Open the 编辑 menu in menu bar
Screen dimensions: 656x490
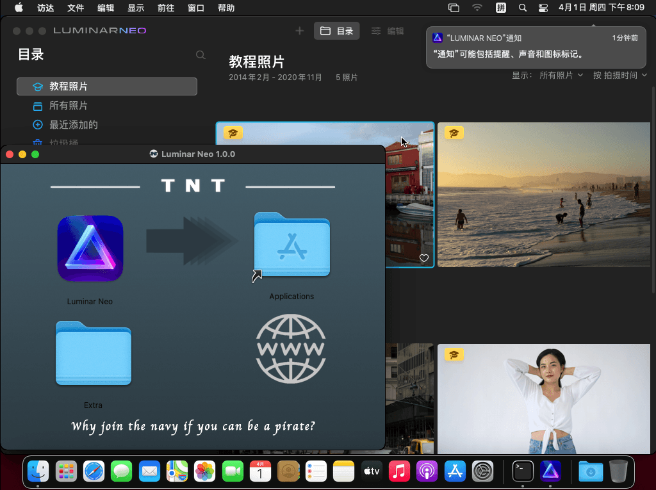click(x=106, y=8)
